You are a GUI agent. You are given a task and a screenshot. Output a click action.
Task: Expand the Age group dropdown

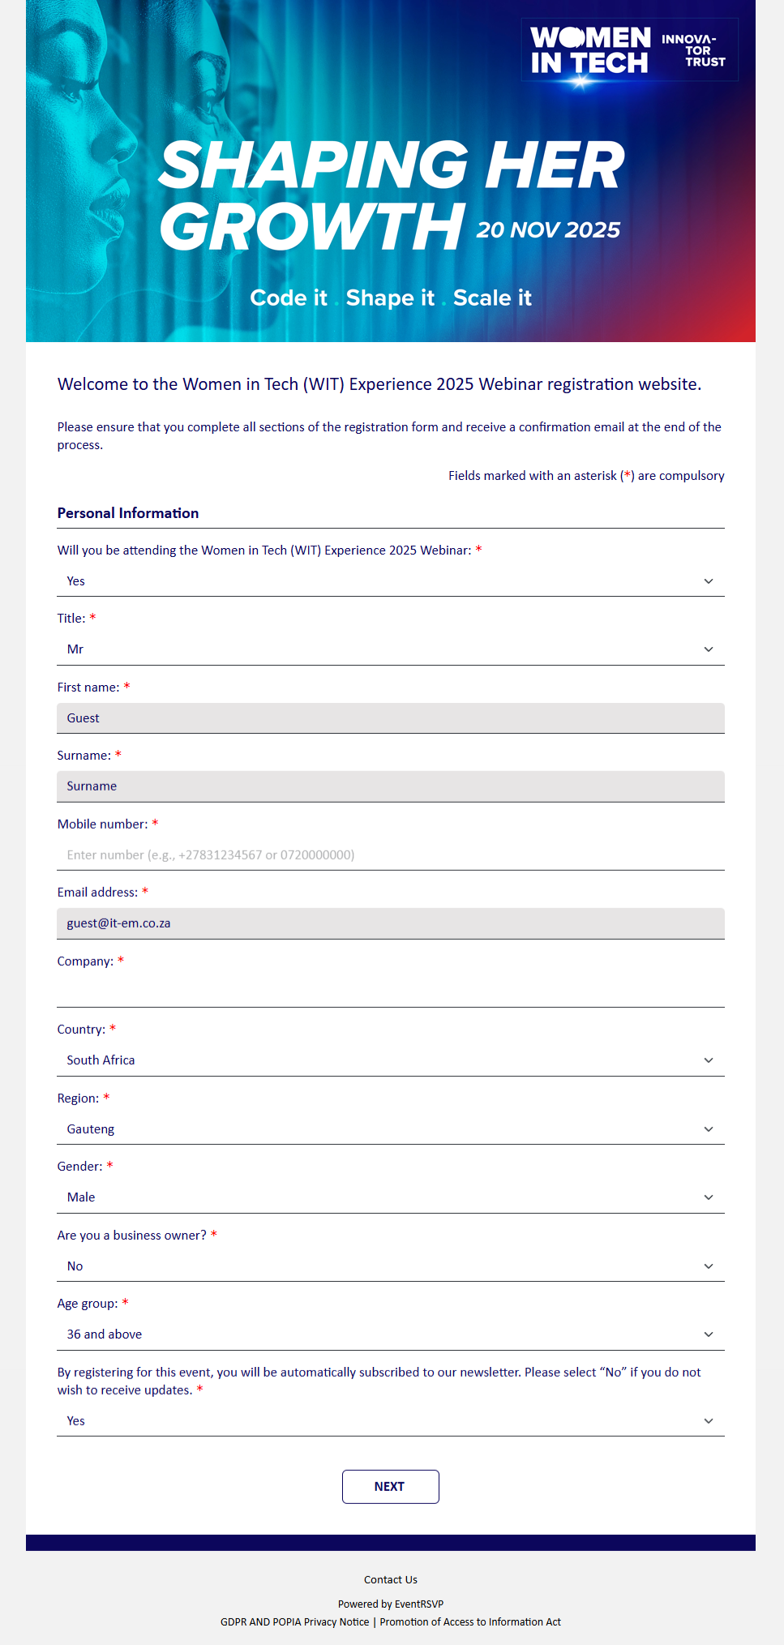(x=390, y=1334)
